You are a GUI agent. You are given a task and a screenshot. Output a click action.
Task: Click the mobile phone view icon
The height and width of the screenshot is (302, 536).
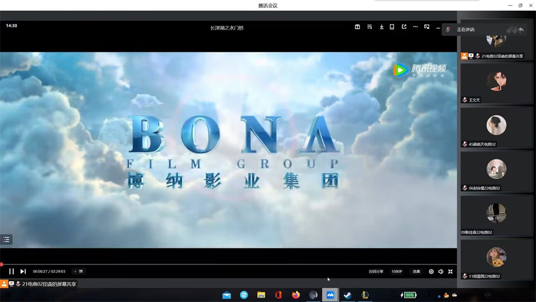392,27
